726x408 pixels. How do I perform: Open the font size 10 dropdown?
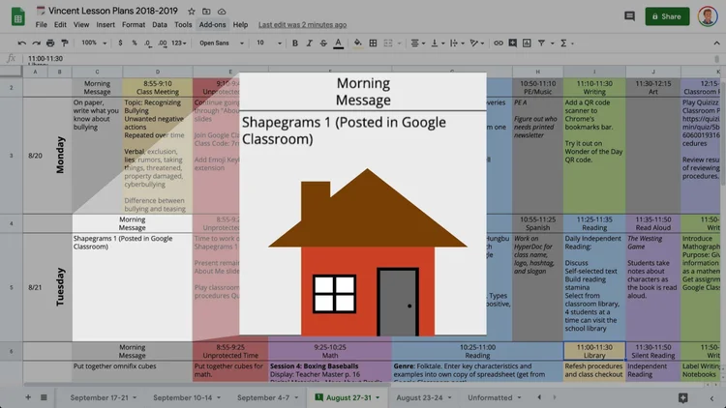pyautogui.click(x=269, y=43)
